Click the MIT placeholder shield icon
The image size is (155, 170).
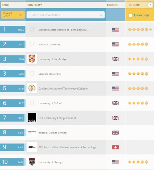tap(32, 29)
